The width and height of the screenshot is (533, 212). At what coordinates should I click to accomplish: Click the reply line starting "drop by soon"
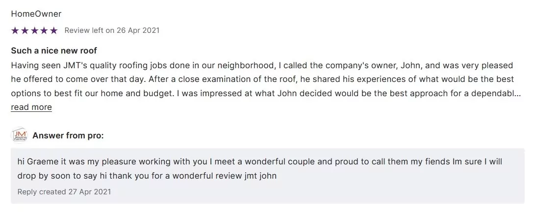coord(147,175)
